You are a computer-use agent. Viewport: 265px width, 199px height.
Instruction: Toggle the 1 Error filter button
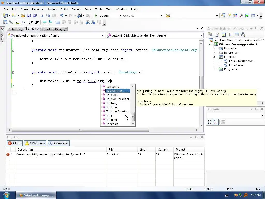pos(15,143)
